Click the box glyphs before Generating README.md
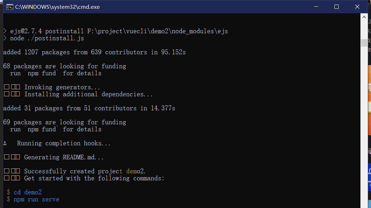 pos(12,157)
